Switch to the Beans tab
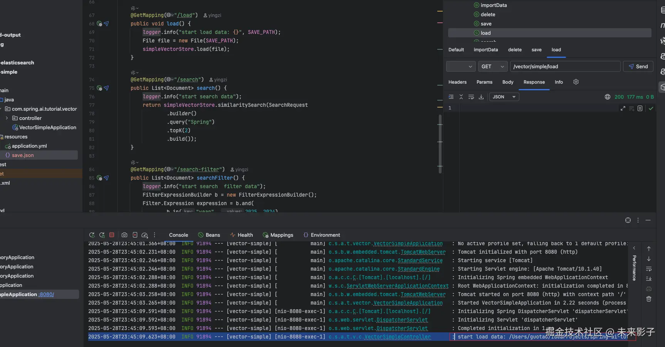Image resolution: width=665 pixels, height=347 pixels. (209, 235)
